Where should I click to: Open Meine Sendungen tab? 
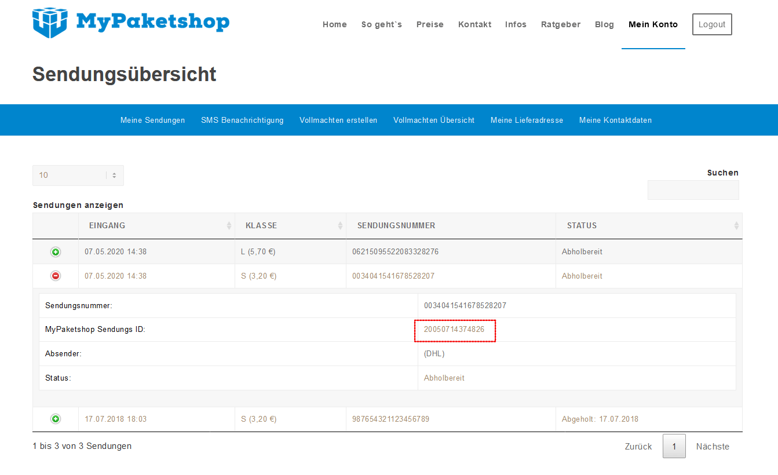coord(152,120)
